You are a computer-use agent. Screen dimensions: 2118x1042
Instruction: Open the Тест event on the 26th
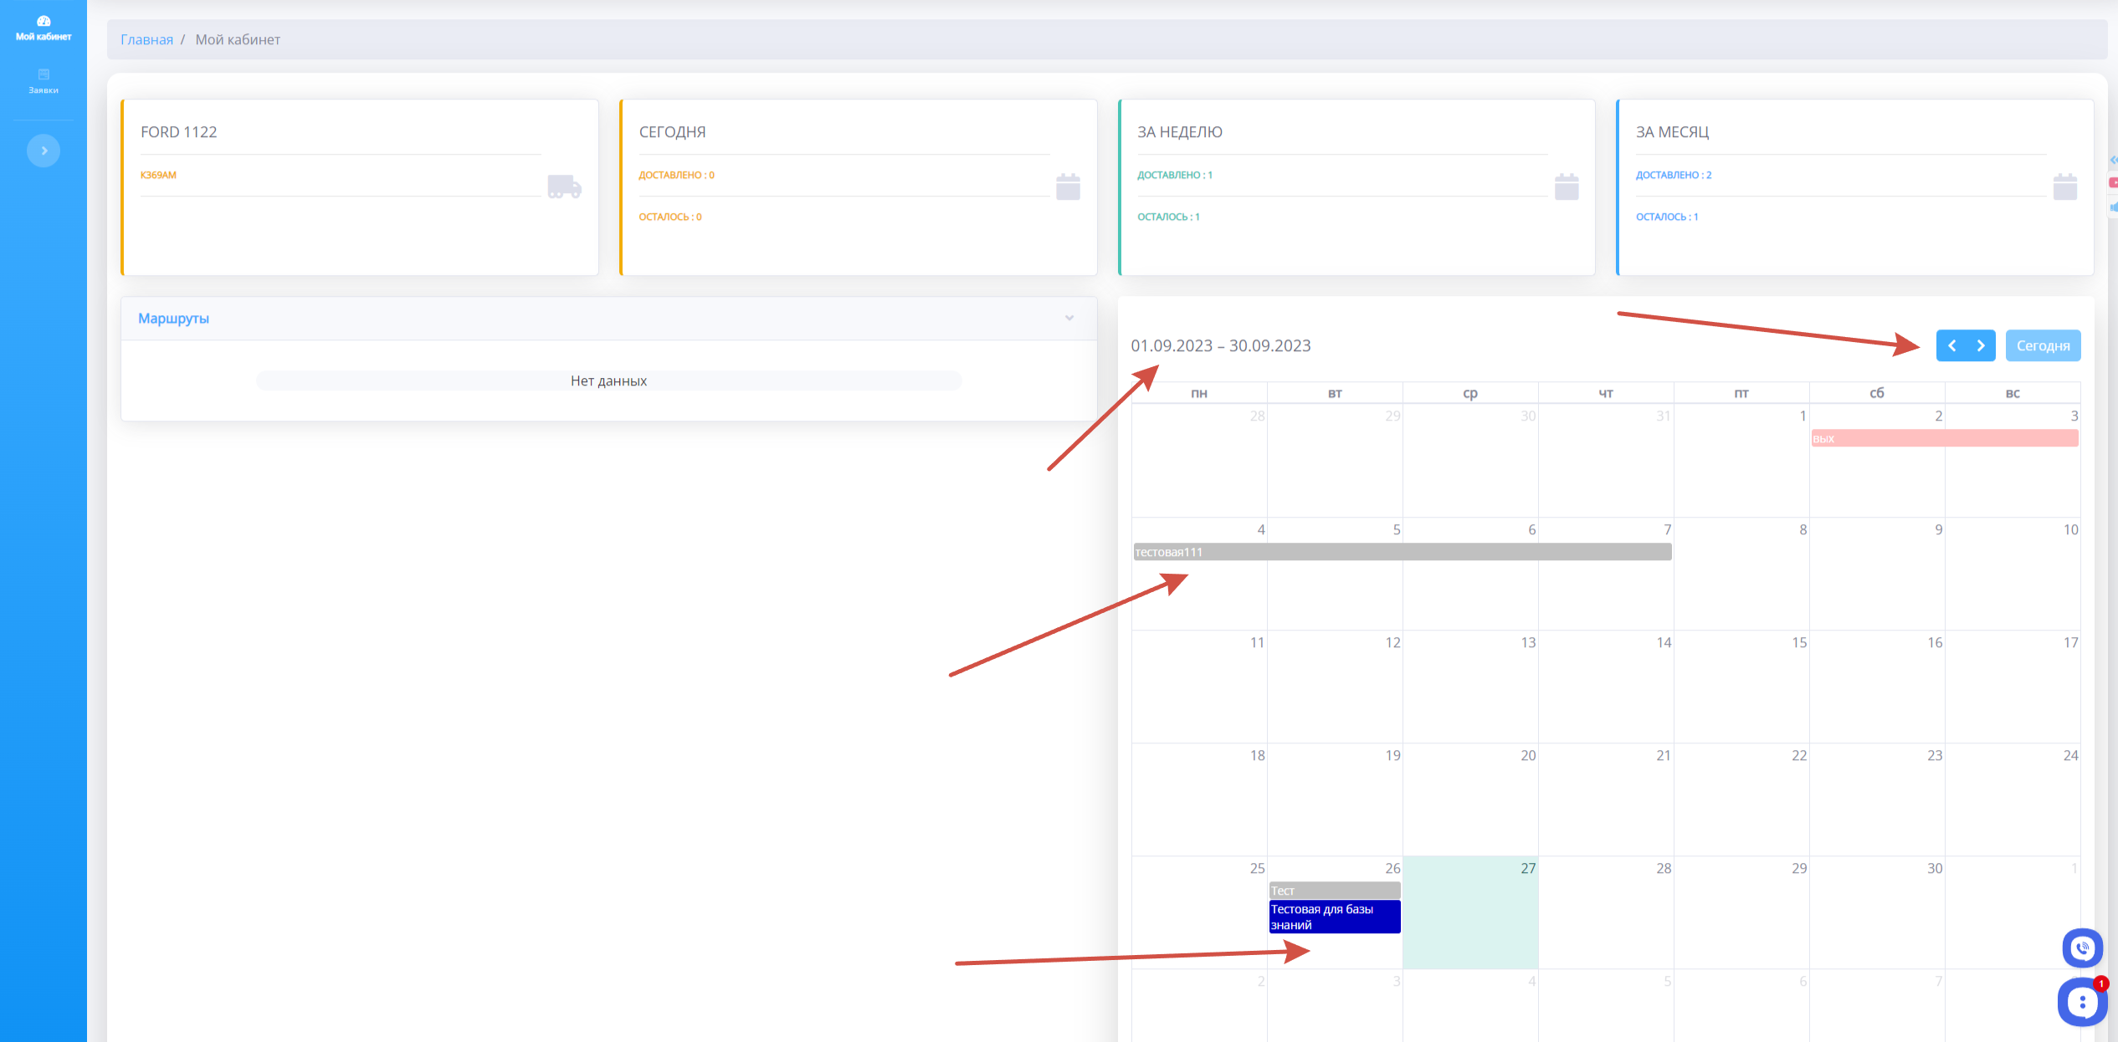point(1334,891)
